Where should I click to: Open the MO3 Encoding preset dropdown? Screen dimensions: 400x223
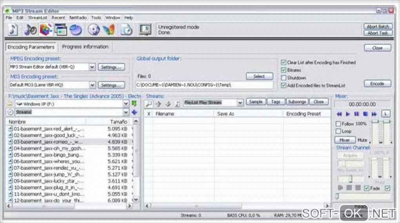pos(92,85)
